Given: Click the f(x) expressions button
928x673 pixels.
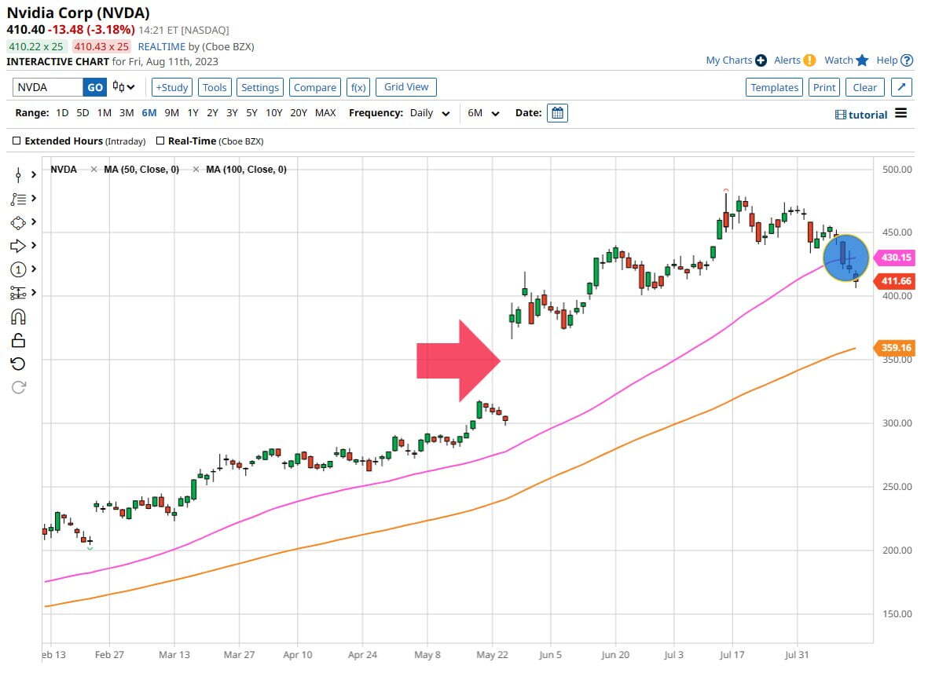Looking at the screenshot, I should tap(358, 87).
